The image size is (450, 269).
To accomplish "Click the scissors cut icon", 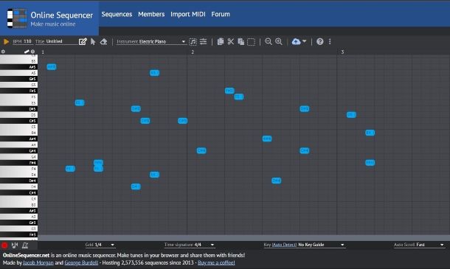I will (231, 41).
